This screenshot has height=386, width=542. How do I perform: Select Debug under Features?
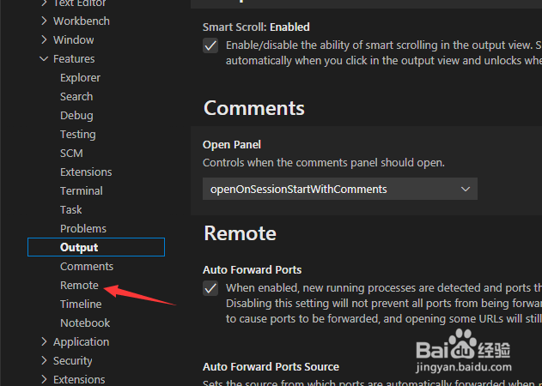point(76,116)
